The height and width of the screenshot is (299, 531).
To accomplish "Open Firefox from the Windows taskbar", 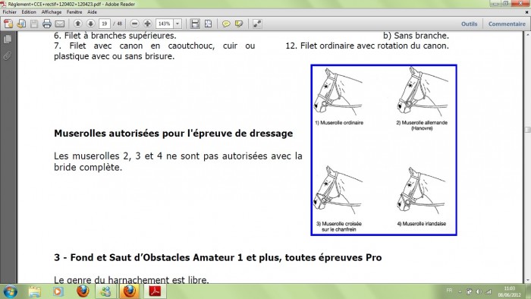I will click(83, 291).
